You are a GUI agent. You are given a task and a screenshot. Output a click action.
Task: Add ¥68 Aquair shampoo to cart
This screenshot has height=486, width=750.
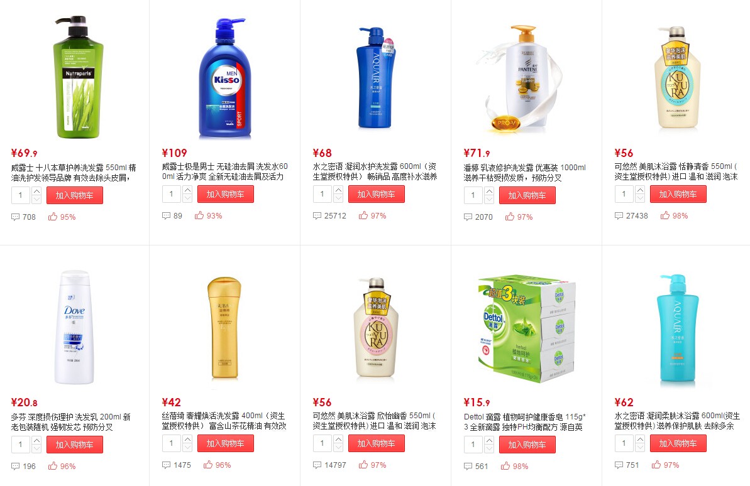coord(377,194)
